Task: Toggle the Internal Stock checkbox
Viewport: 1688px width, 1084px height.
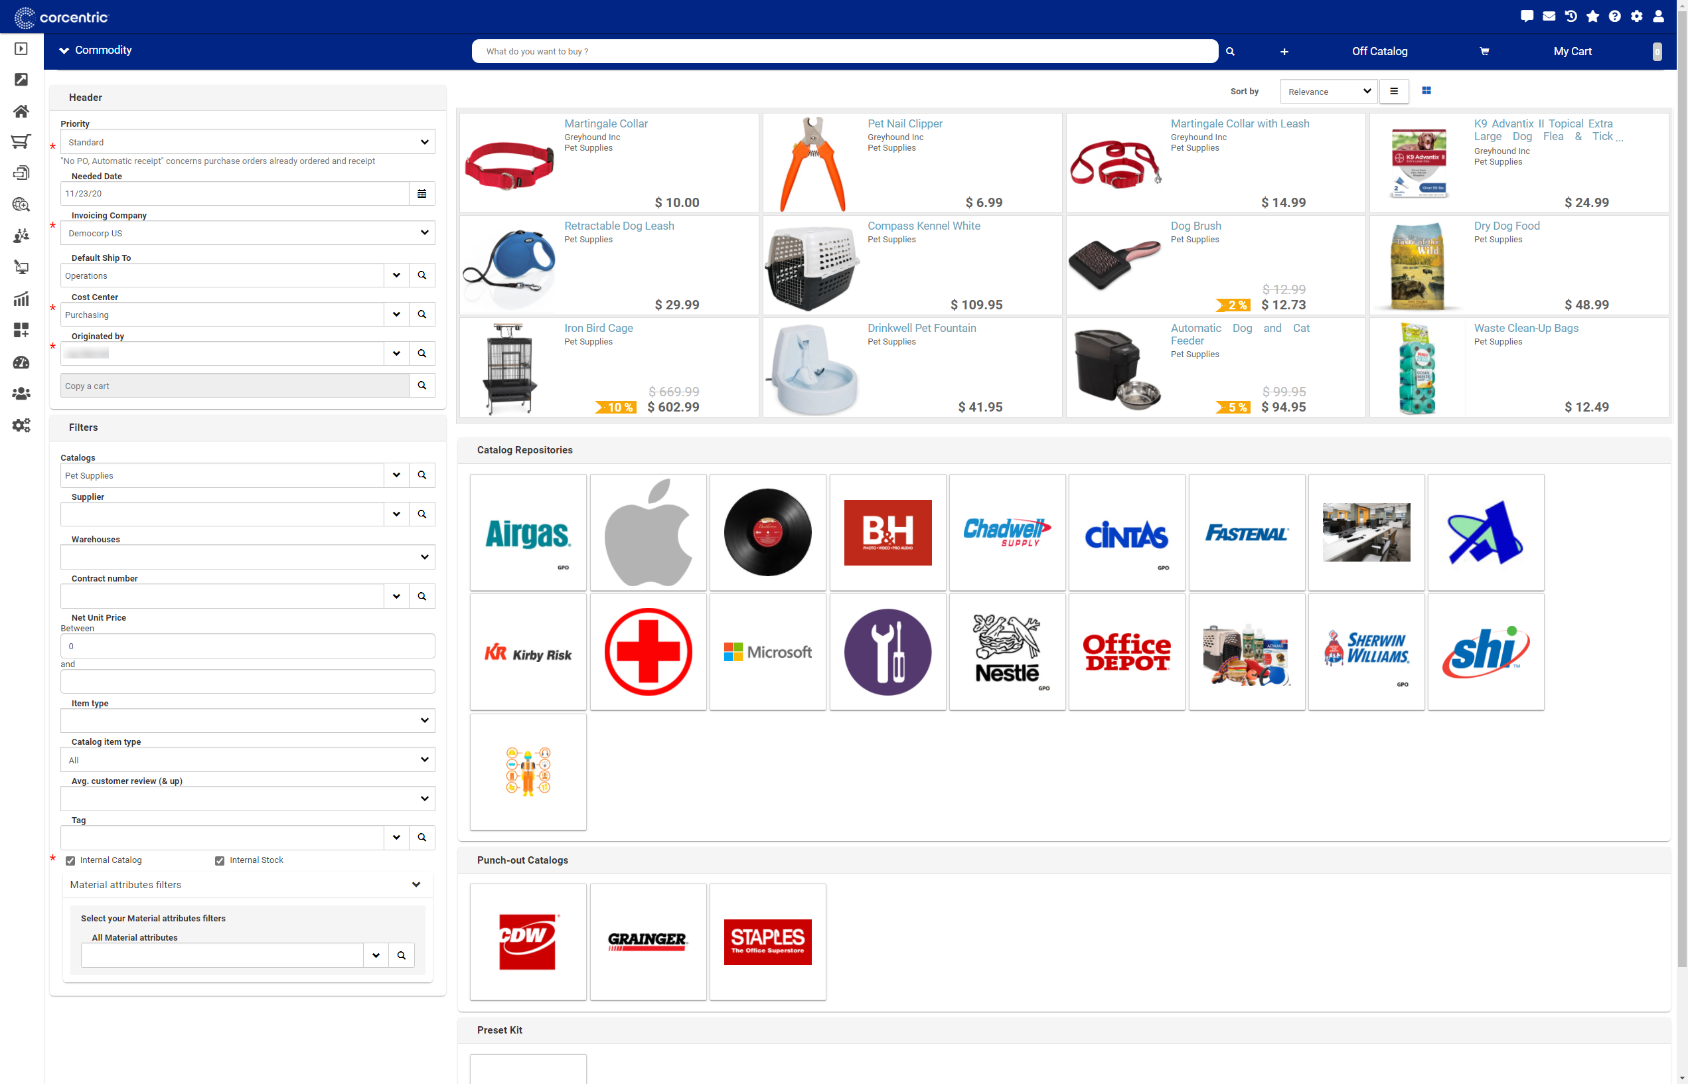Action: coord(220,861)
